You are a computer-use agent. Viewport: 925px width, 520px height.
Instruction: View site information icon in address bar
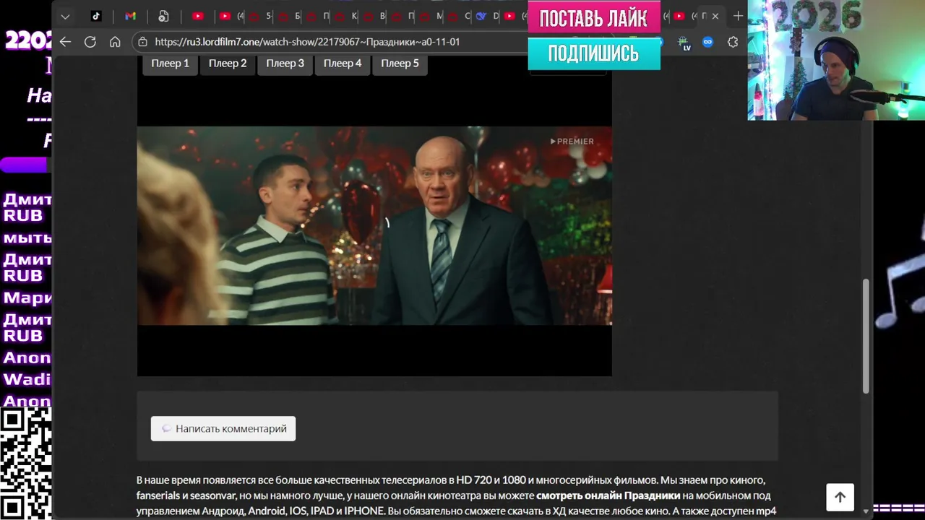coord(143,42)
